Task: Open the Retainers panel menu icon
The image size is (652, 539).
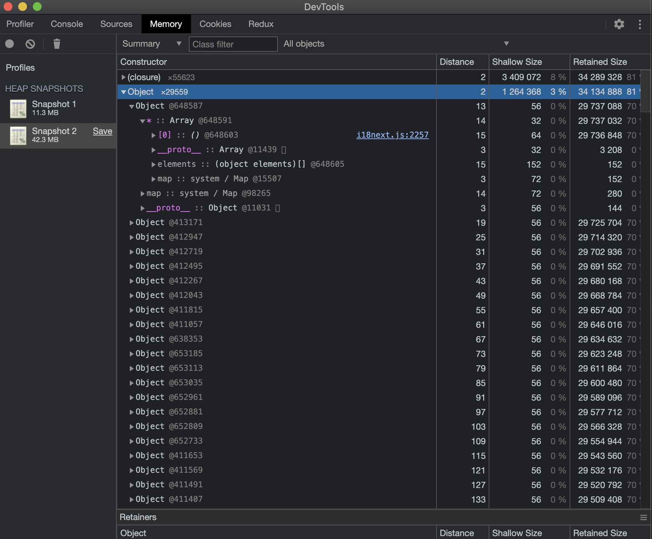Action: [643, 517]
